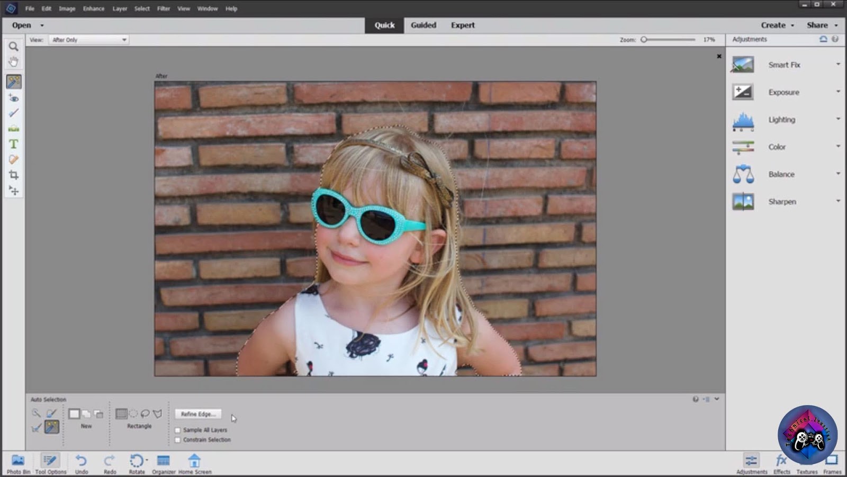Click the Zoom slider handle

644,40
